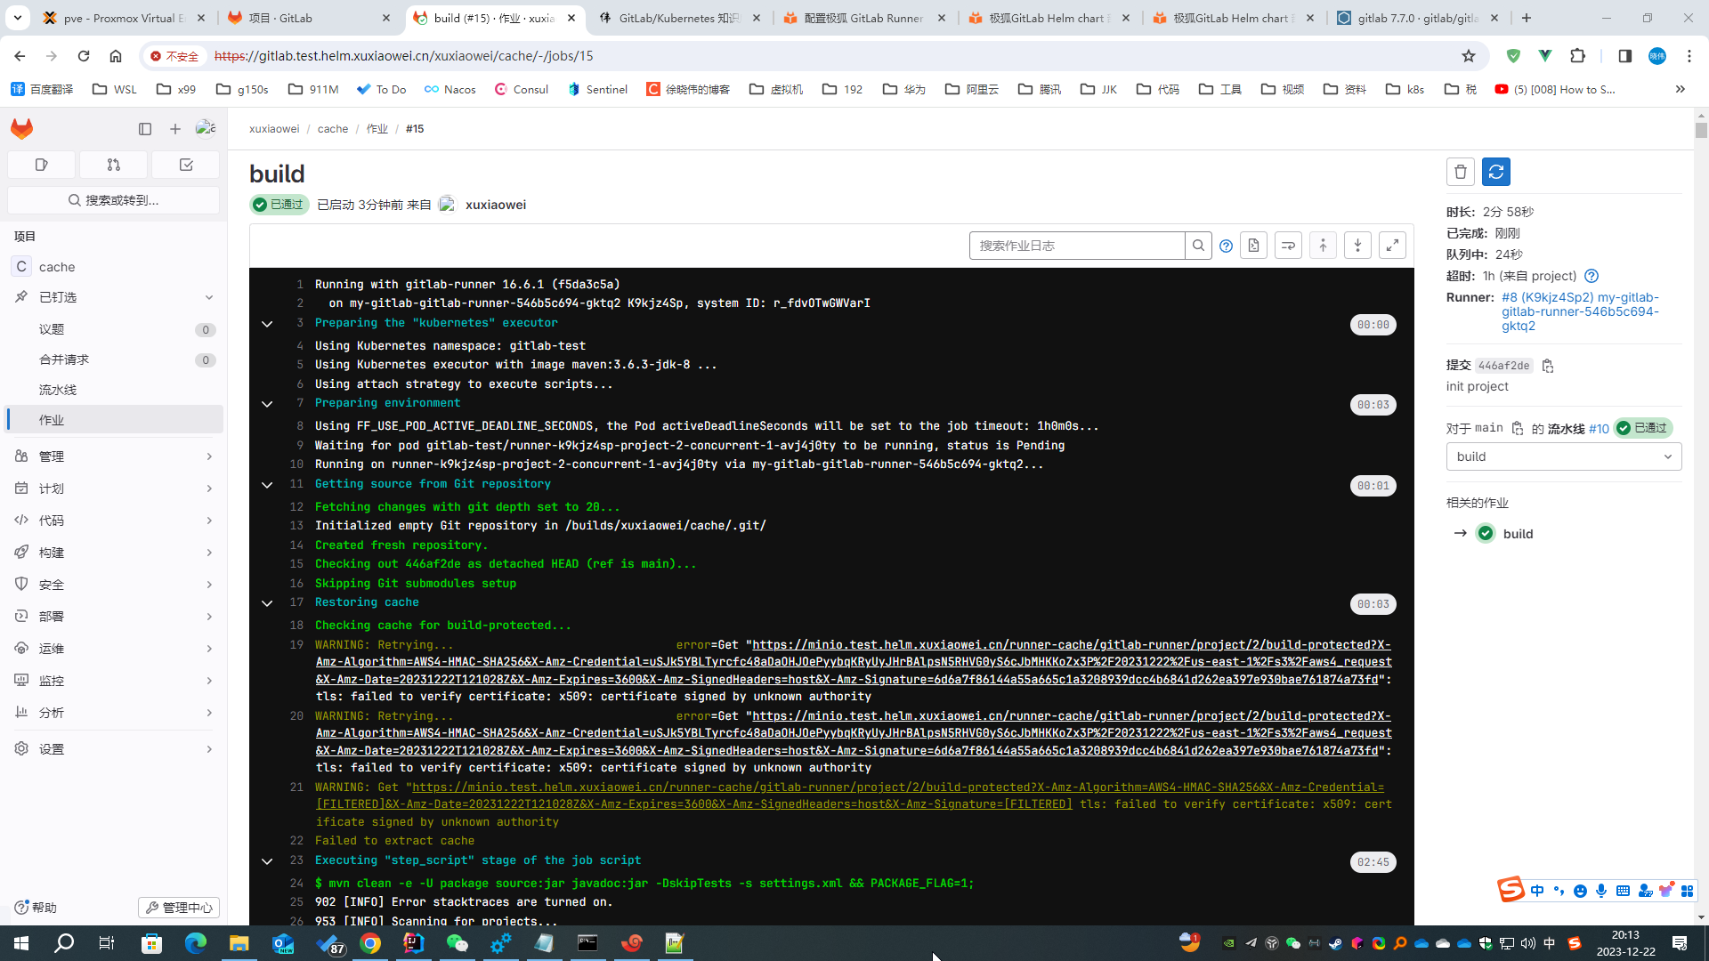Open merge requests via the sidebar icon
Screen dimensions: 1709x961
point(113,165)
